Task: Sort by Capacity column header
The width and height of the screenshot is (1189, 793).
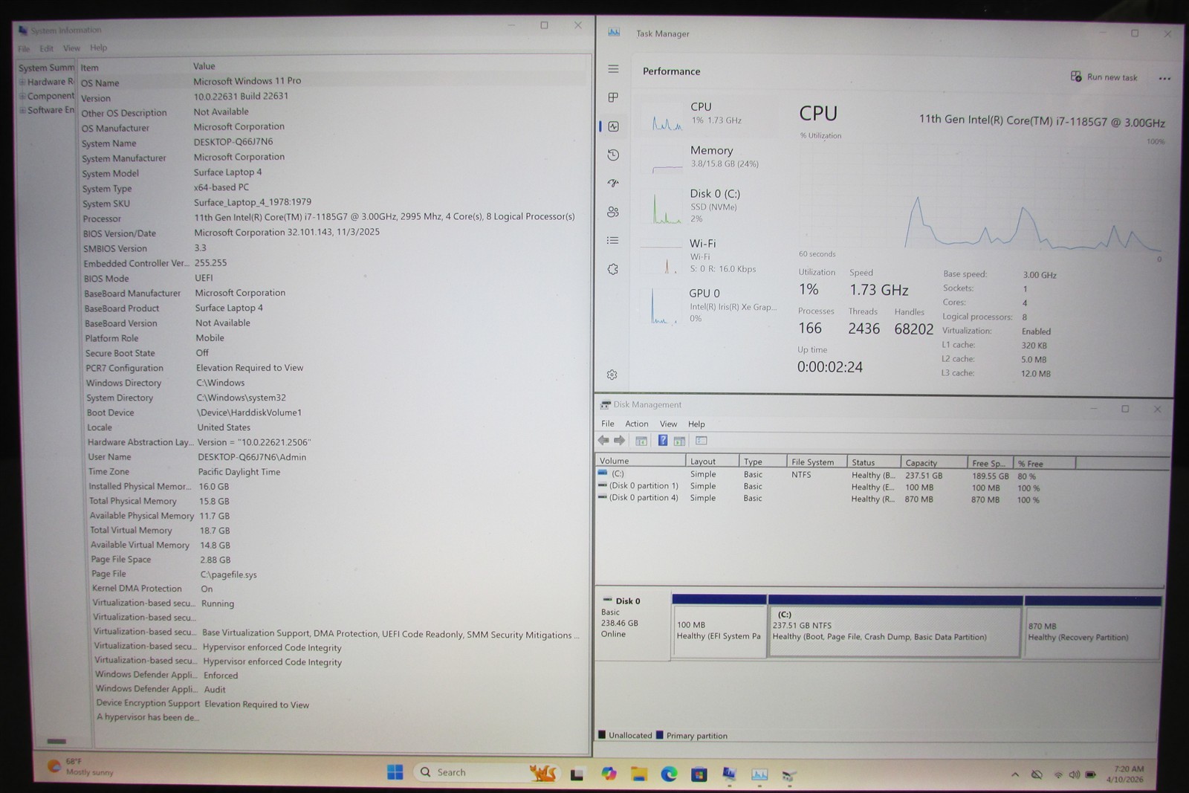Action: coord(933,462)
